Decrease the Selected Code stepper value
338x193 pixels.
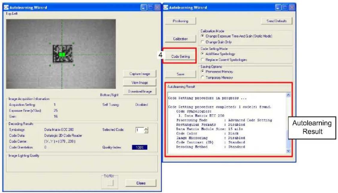pyautogui.click(x=146, y=132)
